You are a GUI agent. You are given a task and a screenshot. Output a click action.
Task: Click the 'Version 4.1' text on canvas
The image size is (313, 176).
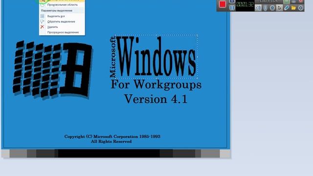(156, 99)
